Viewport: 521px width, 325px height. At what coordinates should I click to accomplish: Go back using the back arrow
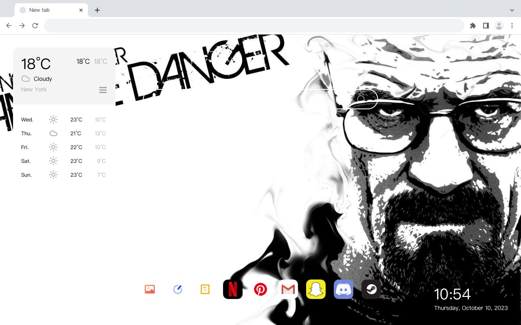click(x=9, y=26)
